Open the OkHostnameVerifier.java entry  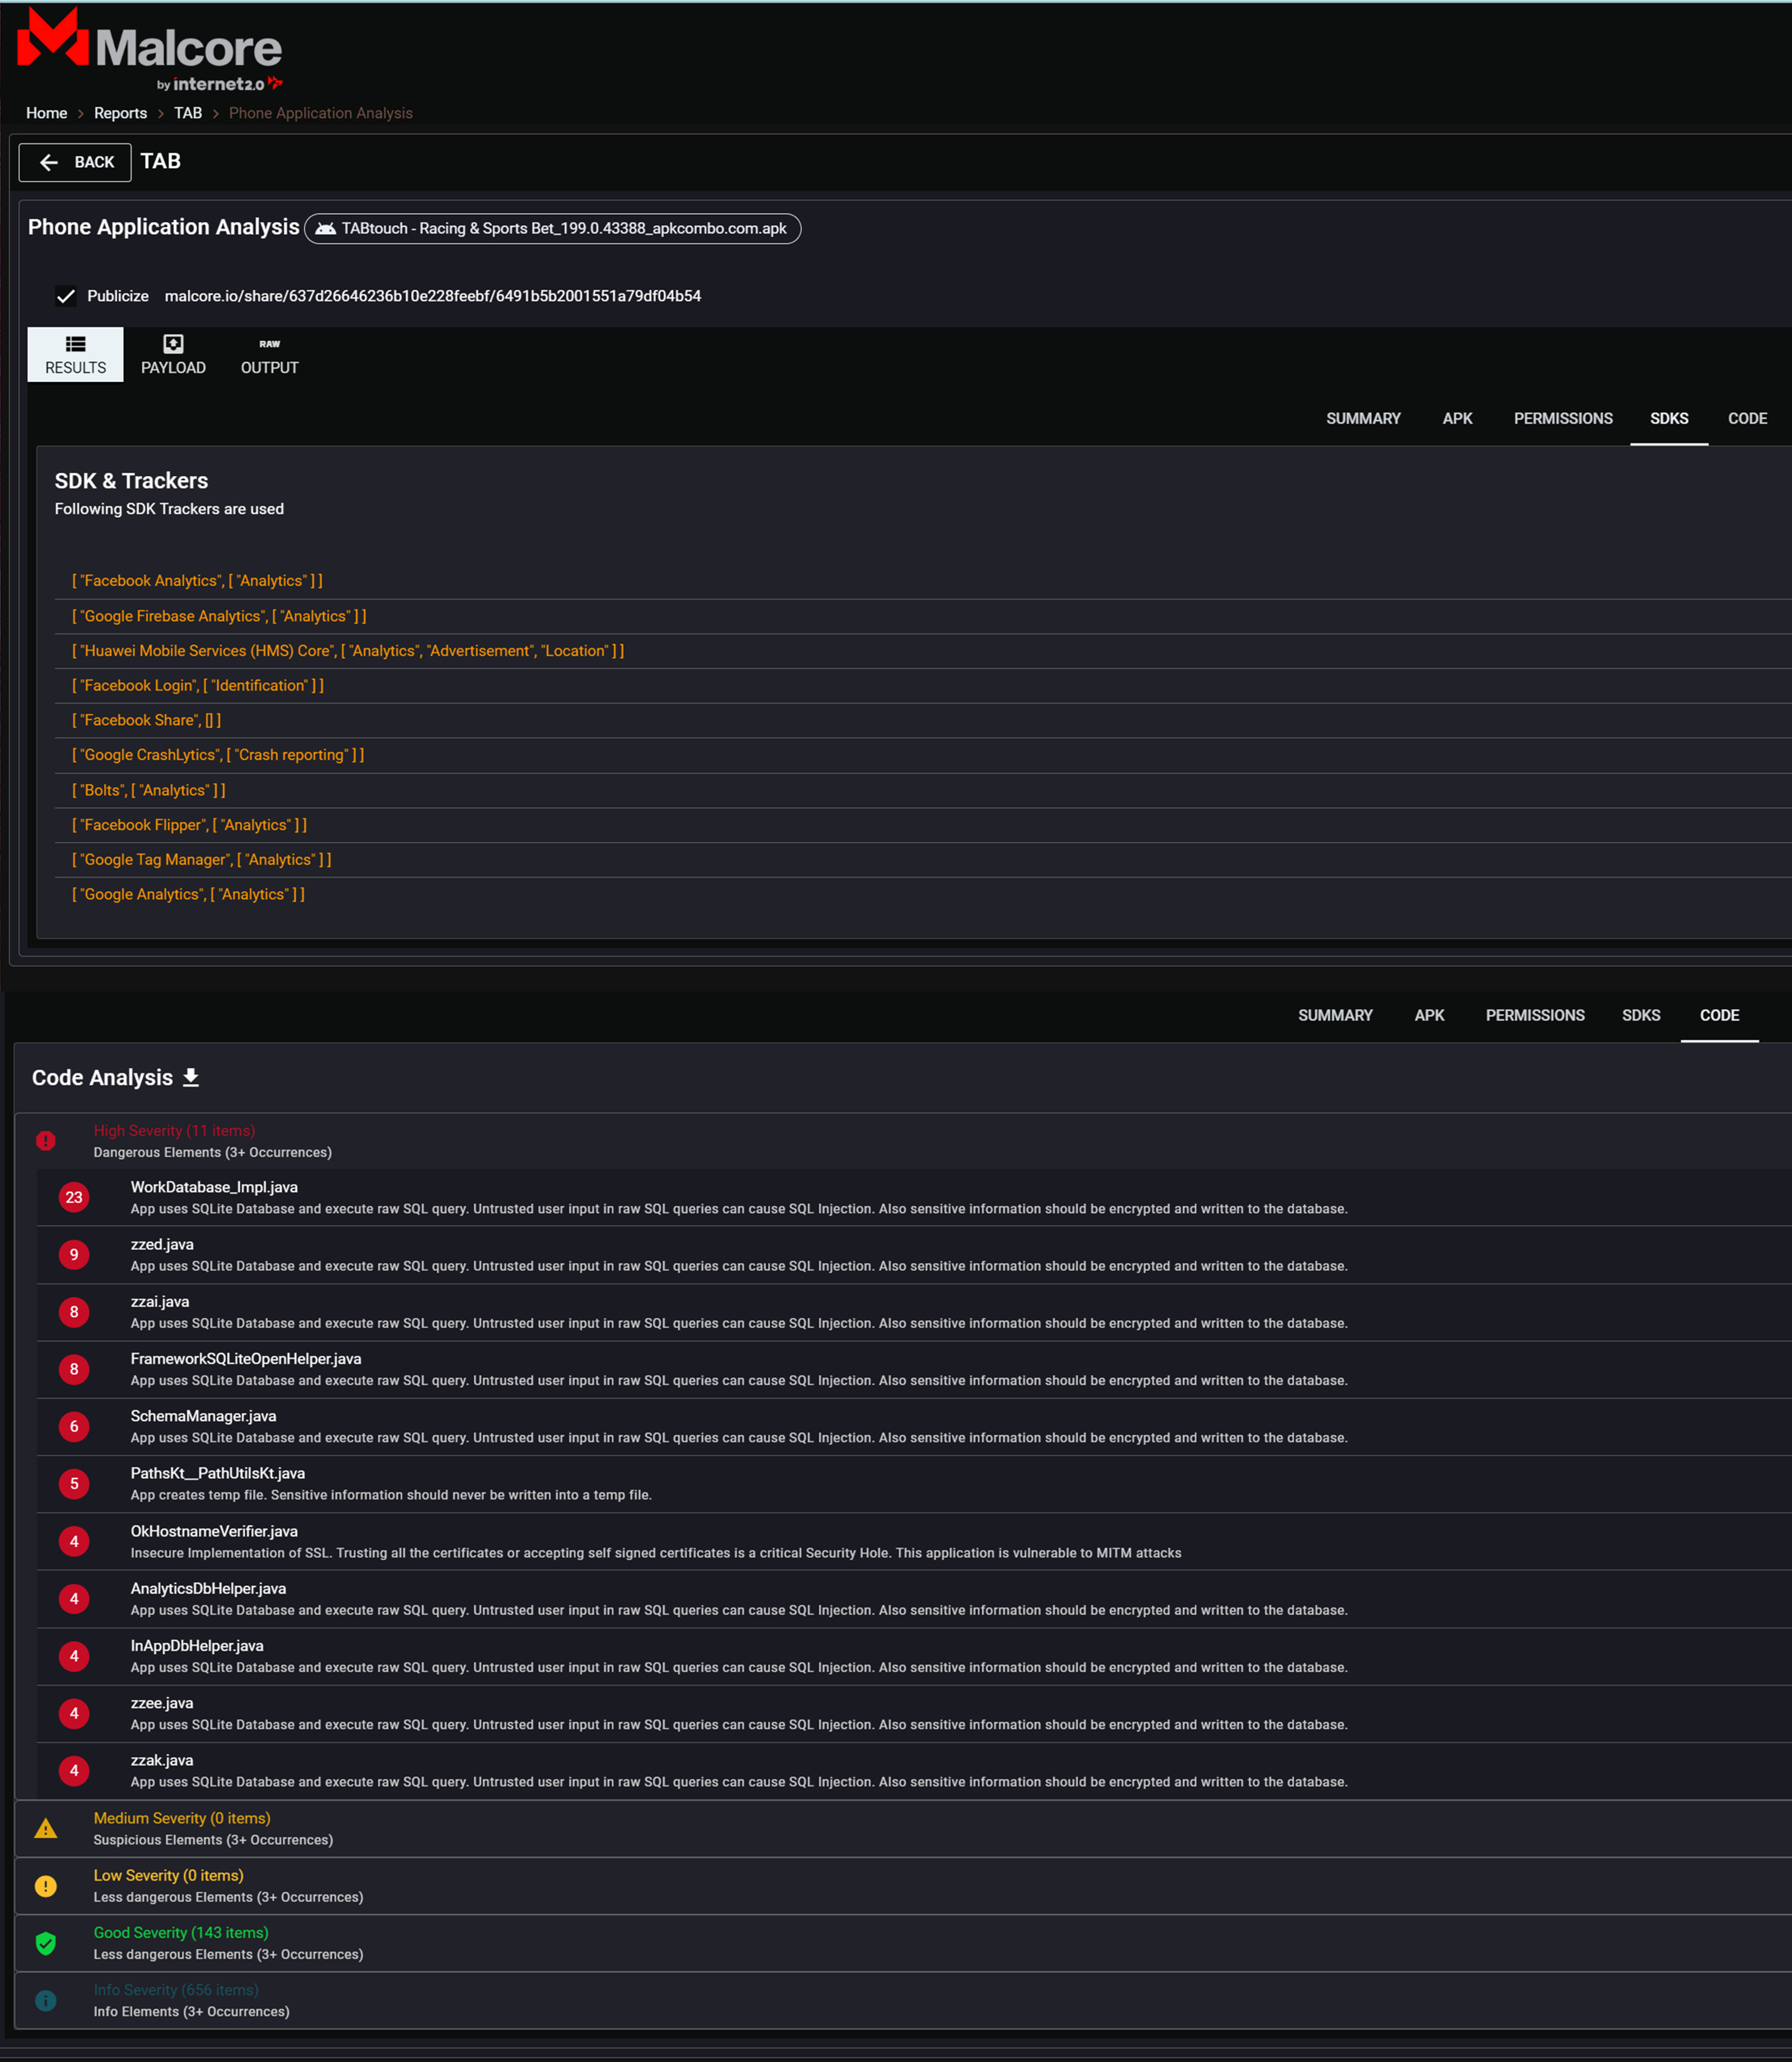pos(914,1541)
